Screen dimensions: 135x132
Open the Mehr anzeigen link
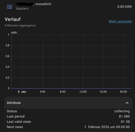[120, 21]
